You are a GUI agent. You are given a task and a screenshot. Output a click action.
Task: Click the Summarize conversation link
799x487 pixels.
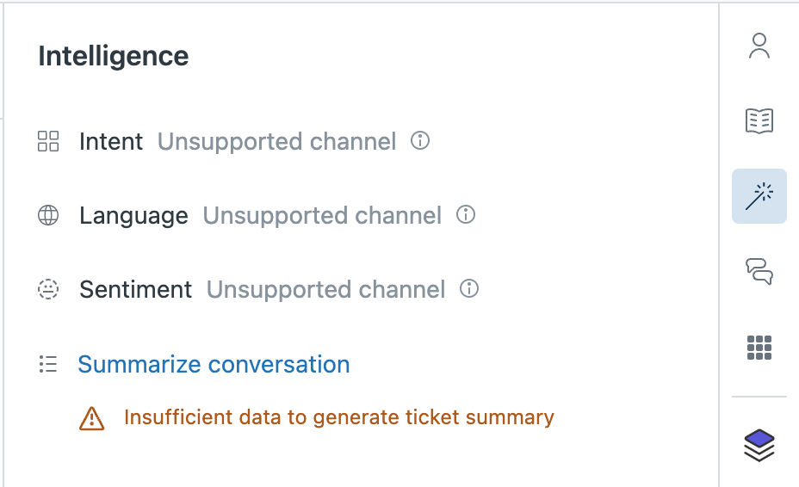click(x=214, y=365)
